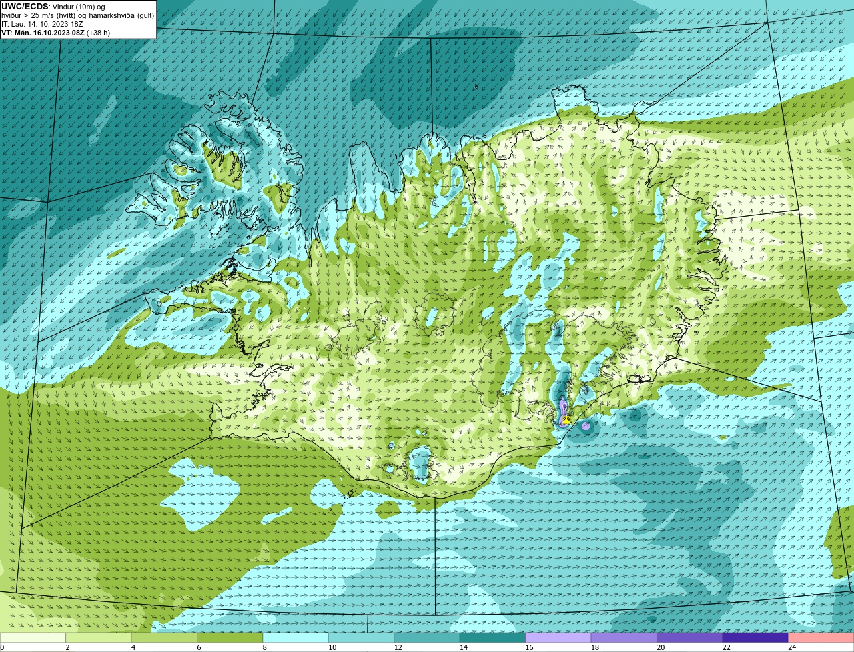Image resolution: width=854 pixels, height=652 pixels.
Task: Click the legend label '0'
Action: tap(2, 647)
